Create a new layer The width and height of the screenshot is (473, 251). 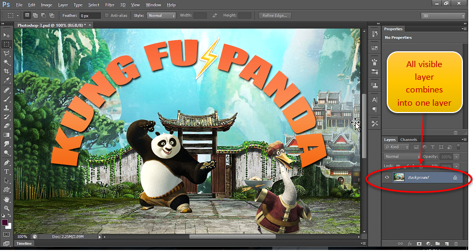click(x=447, y=244)
